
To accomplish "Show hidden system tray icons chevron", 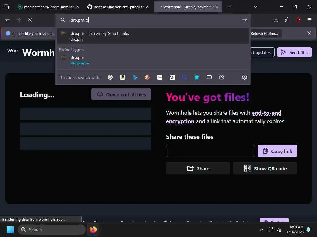I will [261, 230].
